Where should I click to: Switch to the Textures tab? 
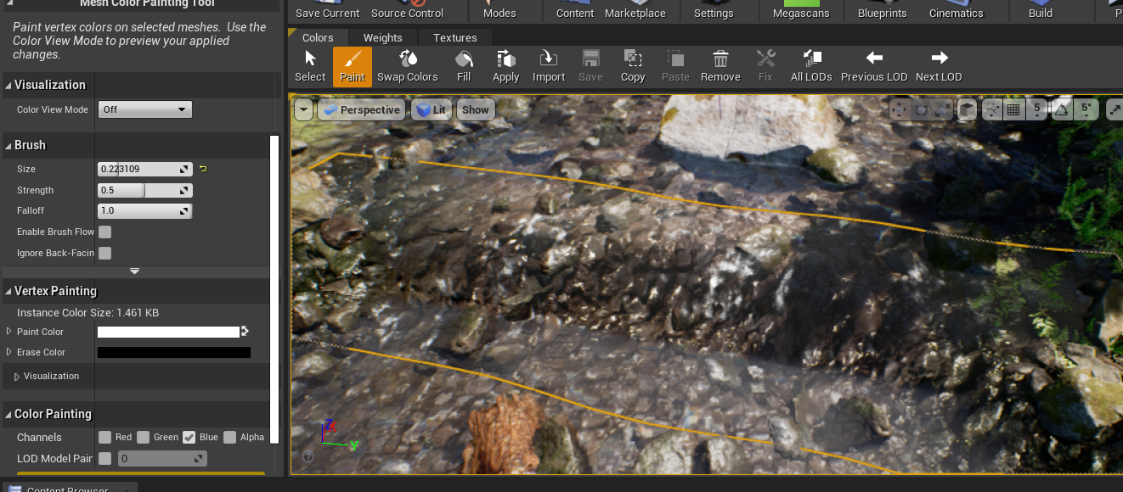[x=455, y=37]
